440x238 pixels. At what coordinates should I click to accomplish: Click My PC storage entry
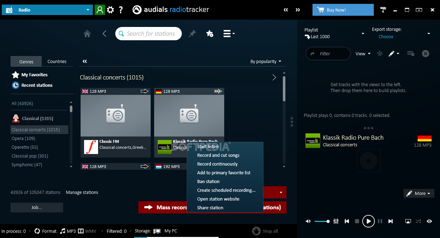(171, 231)
